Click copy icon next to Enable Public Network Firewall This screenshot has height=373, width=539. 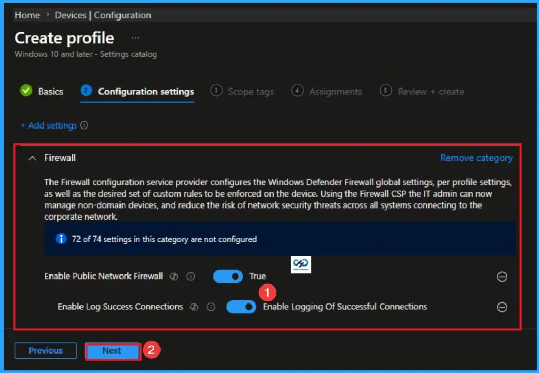tap(174, 276)
